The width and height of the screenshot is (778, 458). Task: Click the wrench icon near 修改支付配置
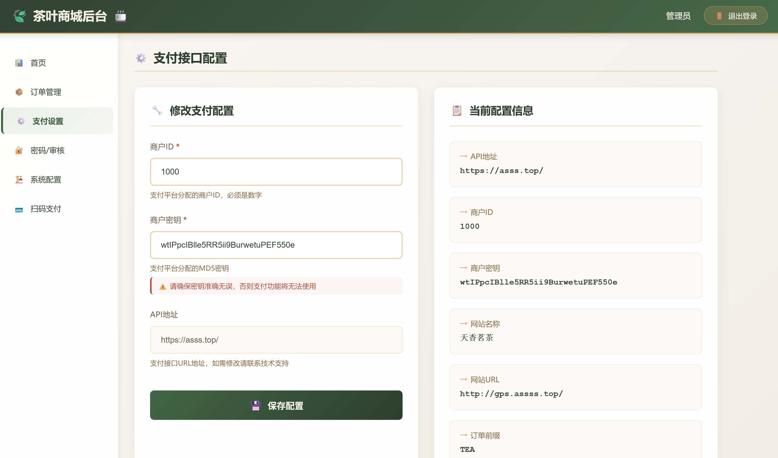click(157, 110)
